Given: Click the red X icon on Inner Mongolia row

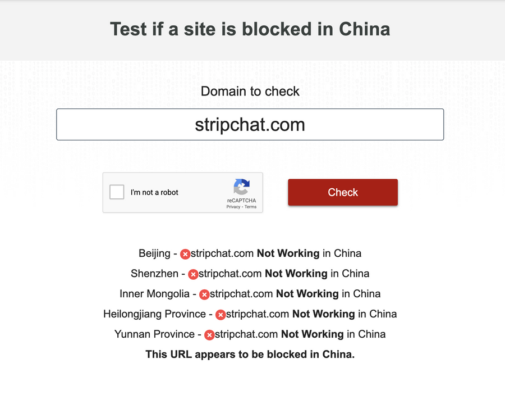Looking at the screenshot, I should point(204,295).
